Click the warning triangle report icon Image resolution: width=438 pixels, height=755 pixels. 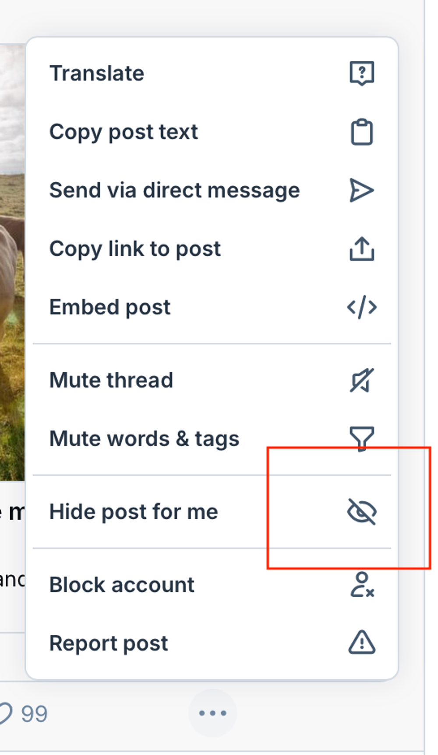(362, 643)
